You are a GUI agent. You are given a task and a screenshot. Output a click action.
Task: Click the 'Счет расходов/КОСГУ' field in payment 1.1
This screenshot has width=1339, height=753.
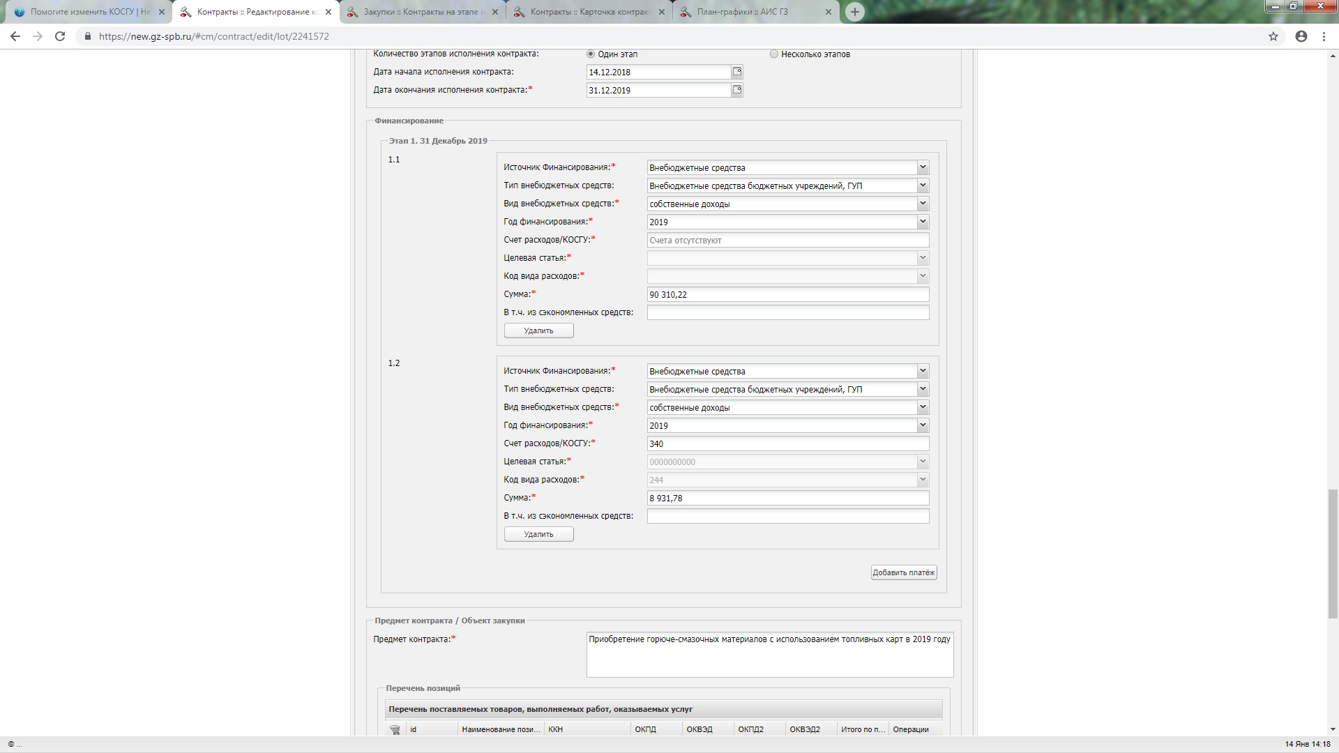(788, 240)
